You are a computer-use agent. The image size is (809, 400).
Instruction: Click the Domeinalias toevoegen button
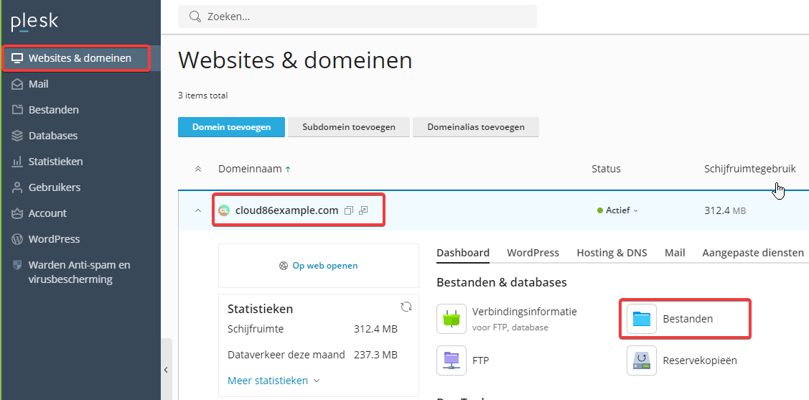click(x=476, y=127)
